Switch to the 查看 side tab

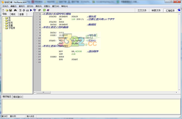point(22,14)
